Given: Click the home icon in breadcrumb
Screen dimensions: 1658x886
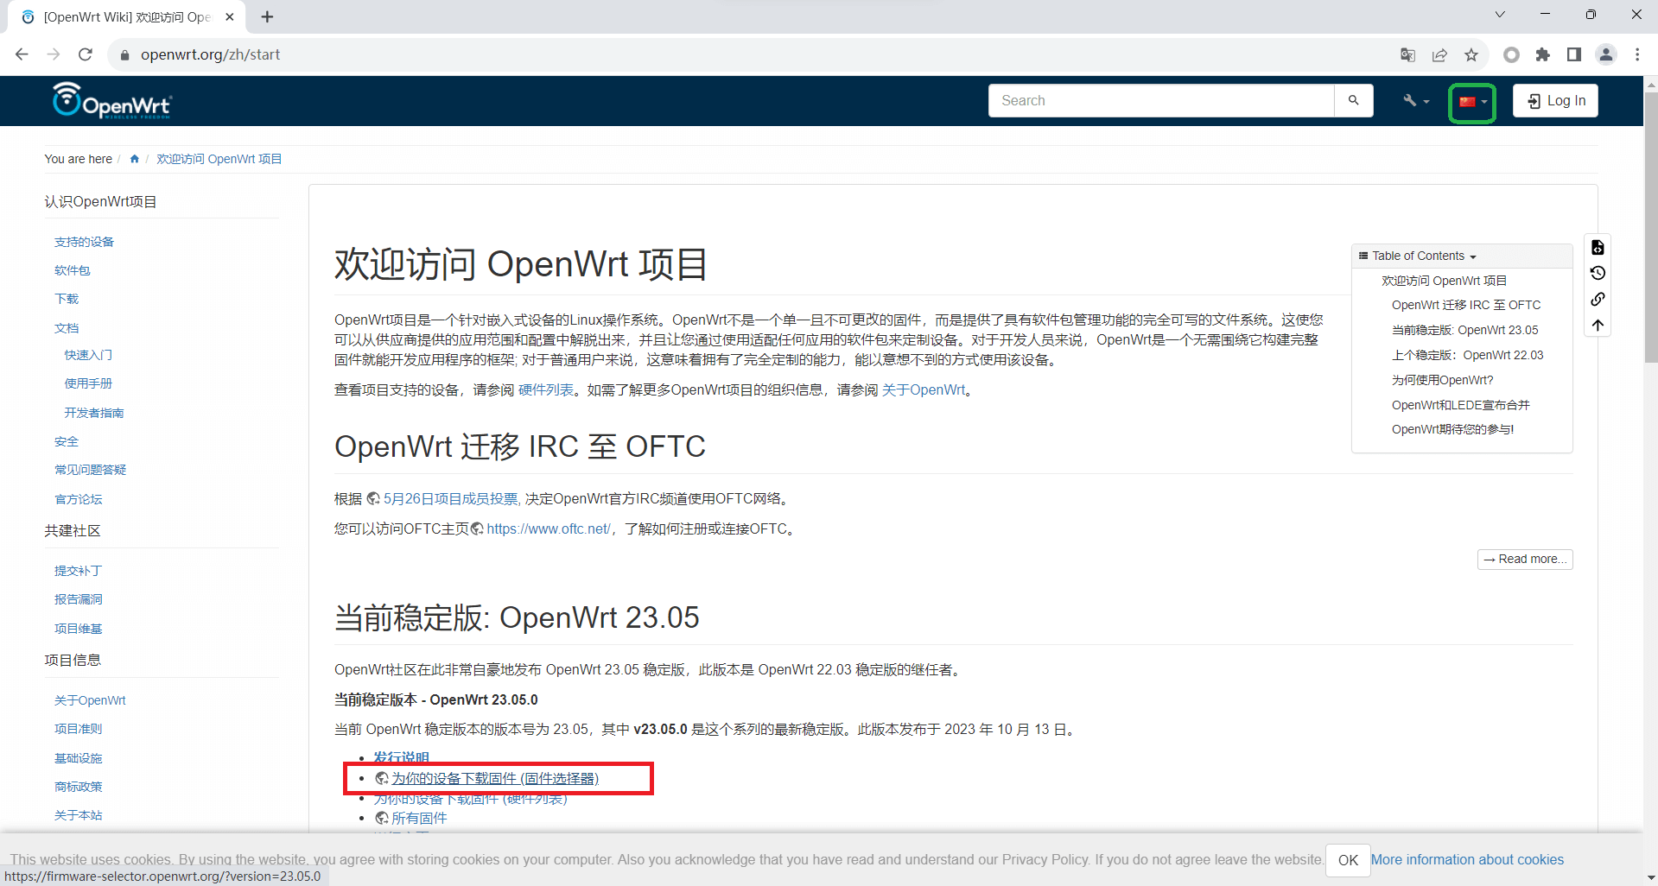Looking at the screenshot, I should point(134,159).
